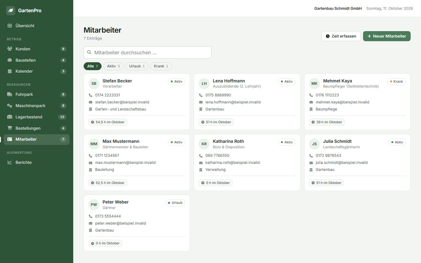Click role text Auszubildende (2. Lehrjahr)
421x263 pixels.
[x=237, y=86]
